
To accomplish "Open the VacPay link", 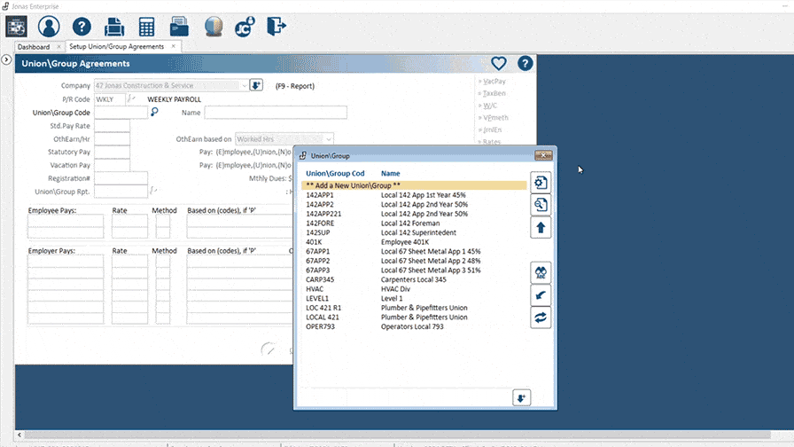I will coord(494,81).
